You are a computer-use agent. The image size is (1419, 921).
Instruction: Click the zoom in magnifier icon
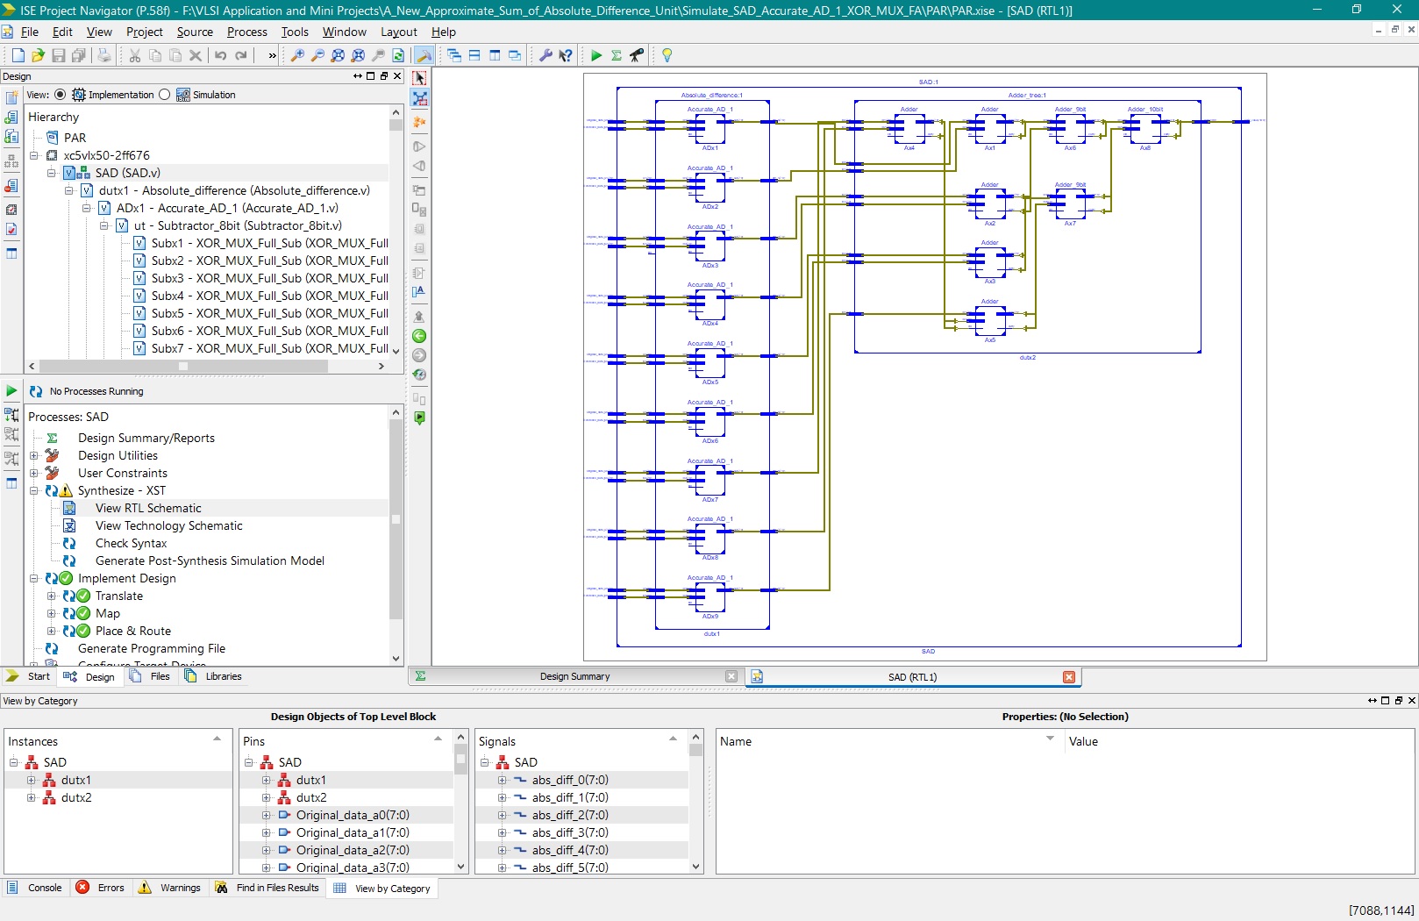tap(297, 55)
